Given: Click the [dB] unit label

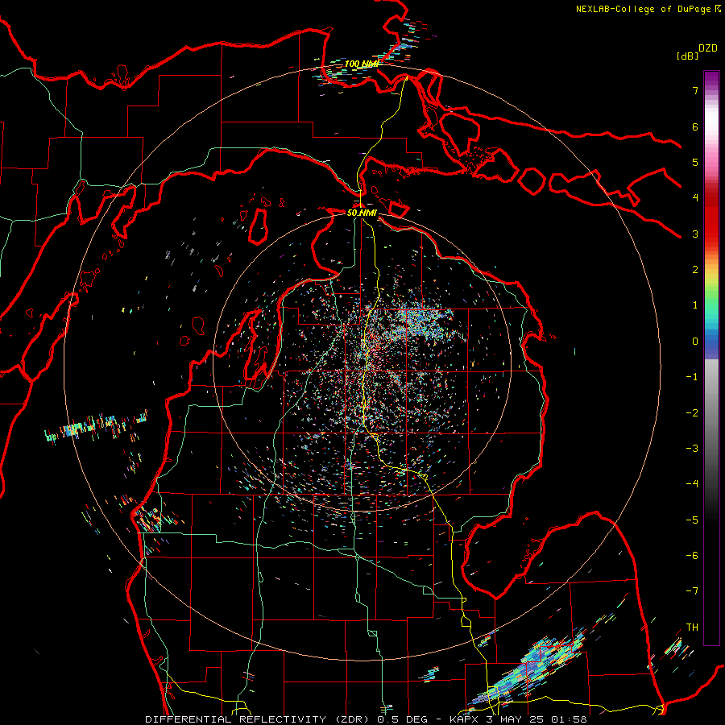Looking at the screenshot, I should coord(688,56).
